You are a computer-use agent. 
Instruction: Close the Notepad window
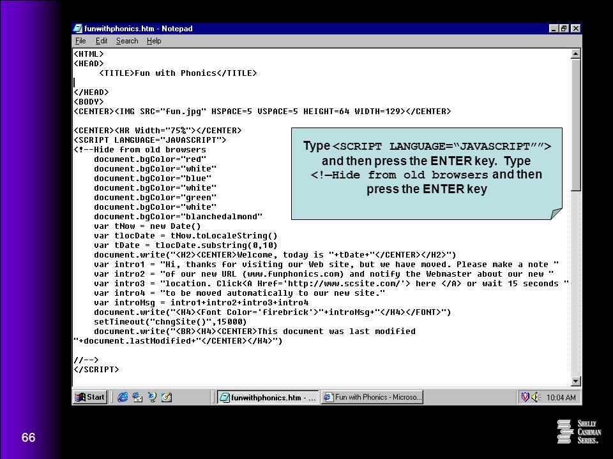pyautogui.click(x=575, y=29)
